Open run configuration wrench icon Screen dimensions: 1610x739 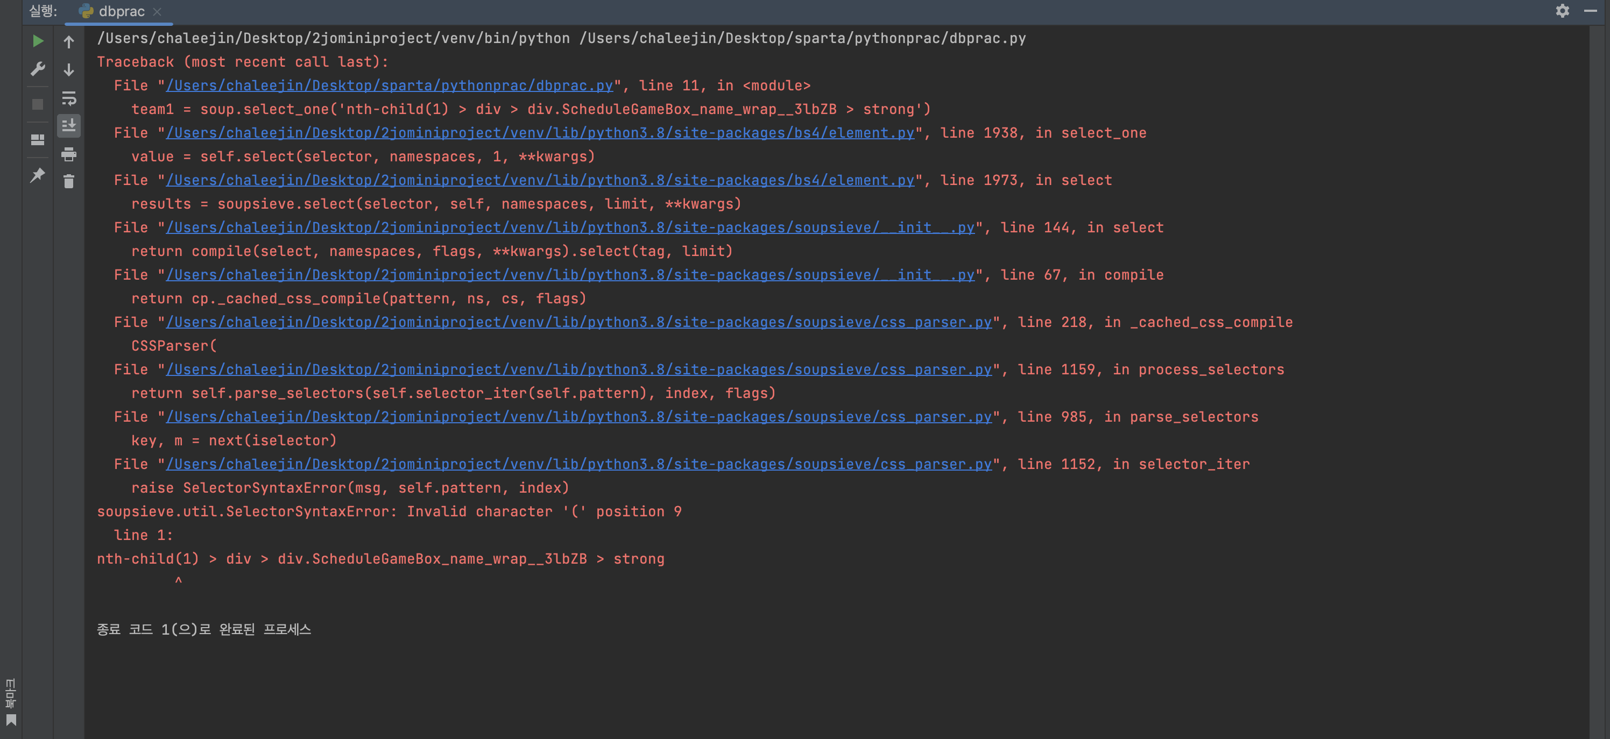(x=38, y=69)
